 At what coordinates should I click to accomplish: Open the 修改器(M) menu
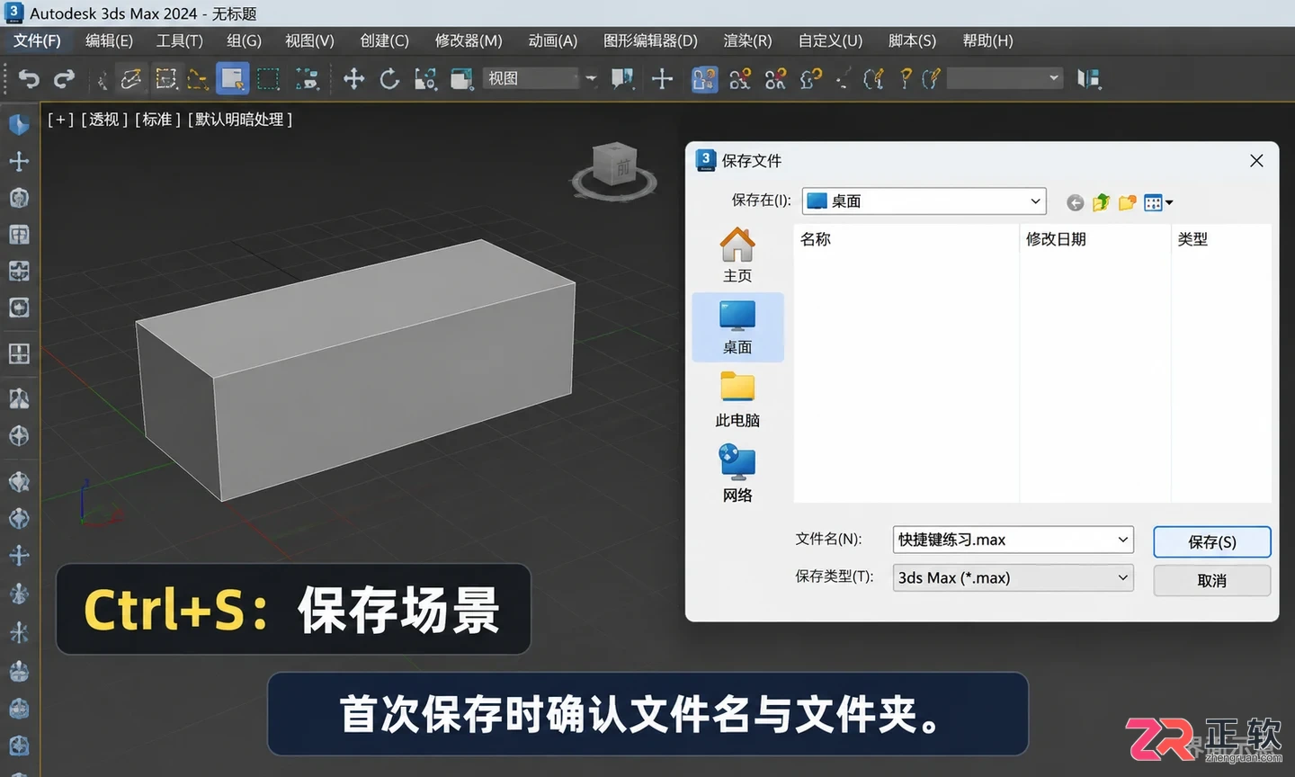click(469, 40)
